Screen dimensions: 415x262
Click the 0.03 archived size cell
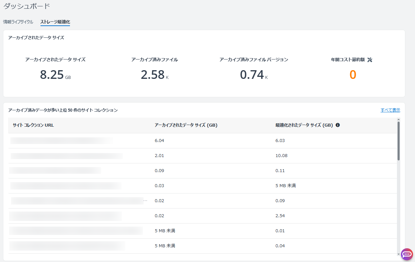click(x=159, y=185)
